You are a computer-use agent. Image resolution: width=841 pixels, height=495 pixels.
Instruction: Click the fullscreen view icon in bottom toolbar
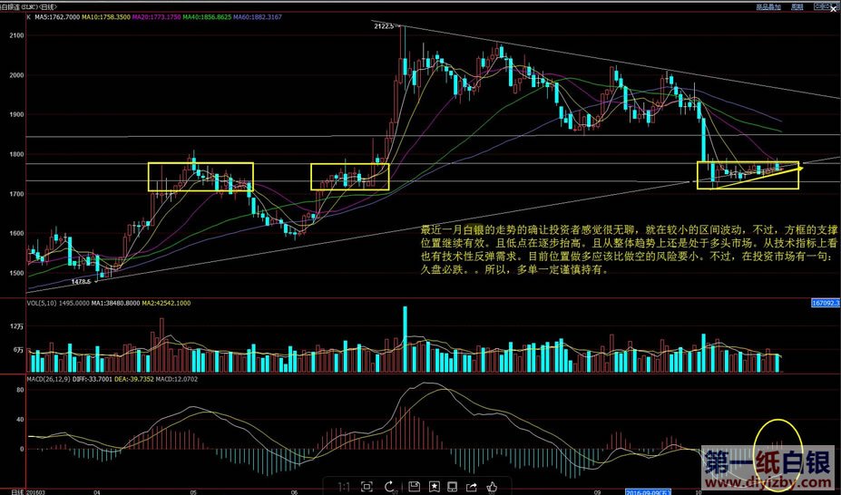tap(367, 487)
